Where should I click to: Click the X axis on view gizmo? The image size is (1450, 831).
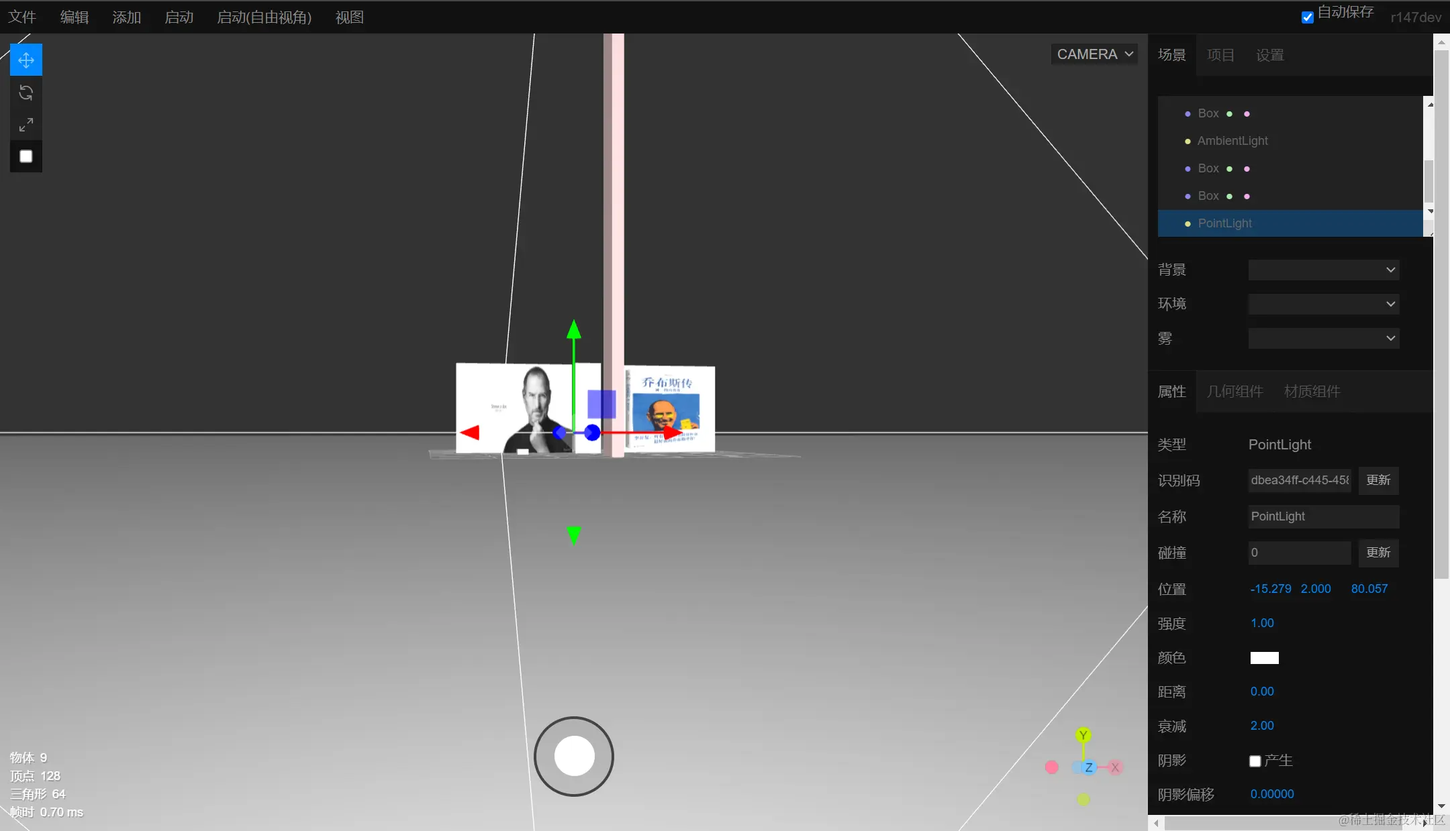[x=1115, y=767]
